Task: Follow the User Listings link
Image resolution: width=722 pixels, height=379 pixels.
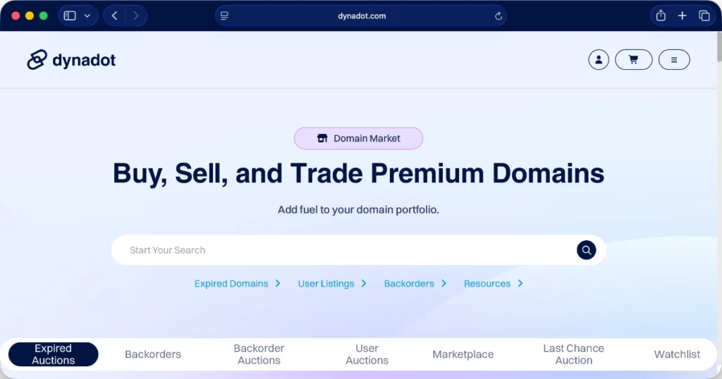Action: [326, 283]
